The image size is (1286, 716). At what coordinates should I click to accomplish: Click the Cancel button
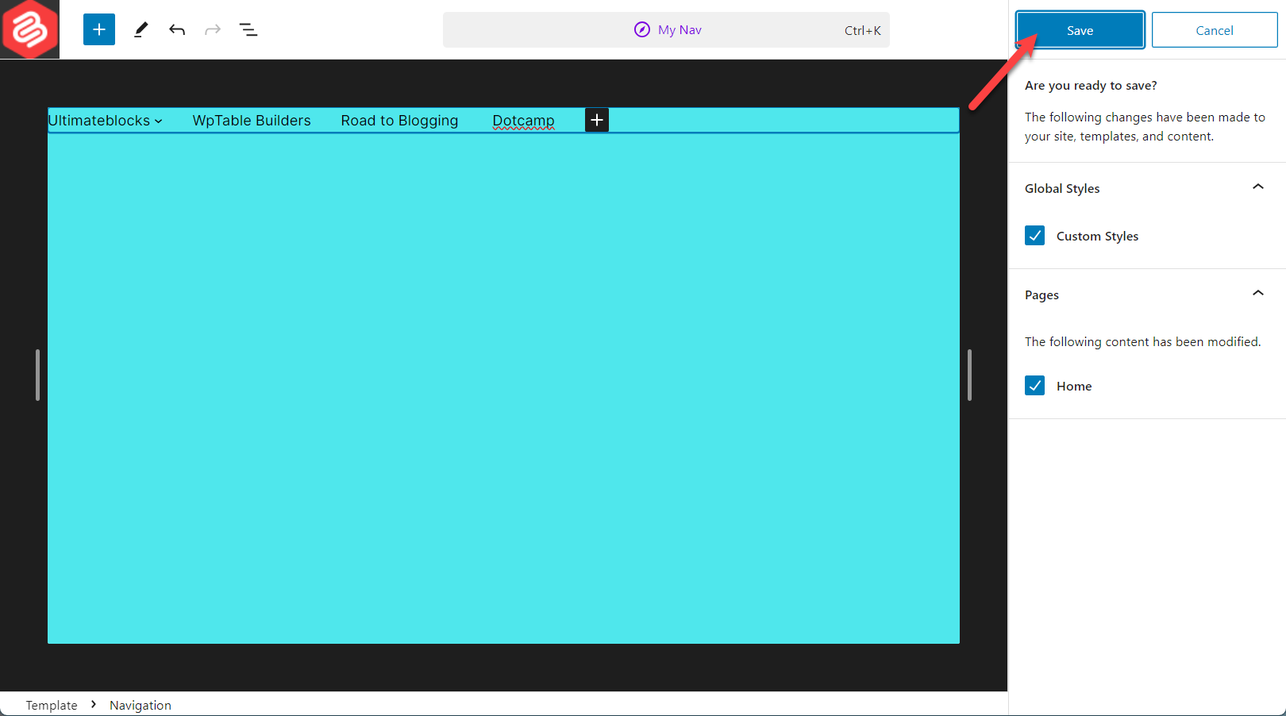[x=1214, y=29]
